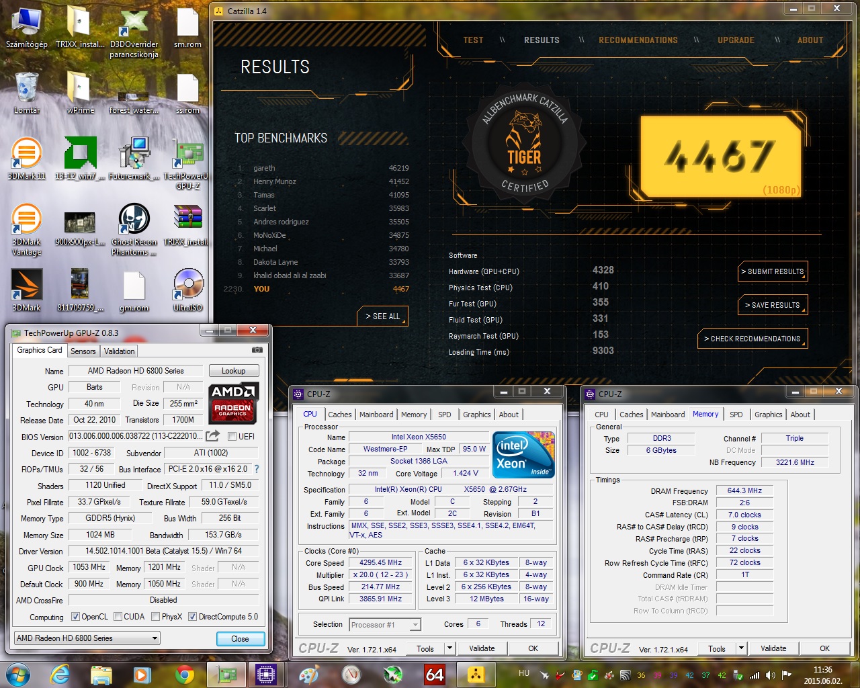Image resolution: width=860 pixels, height=688 pixels.
Task: Open the ABOUT section in Catzilla
Action: tap(810, 40)
